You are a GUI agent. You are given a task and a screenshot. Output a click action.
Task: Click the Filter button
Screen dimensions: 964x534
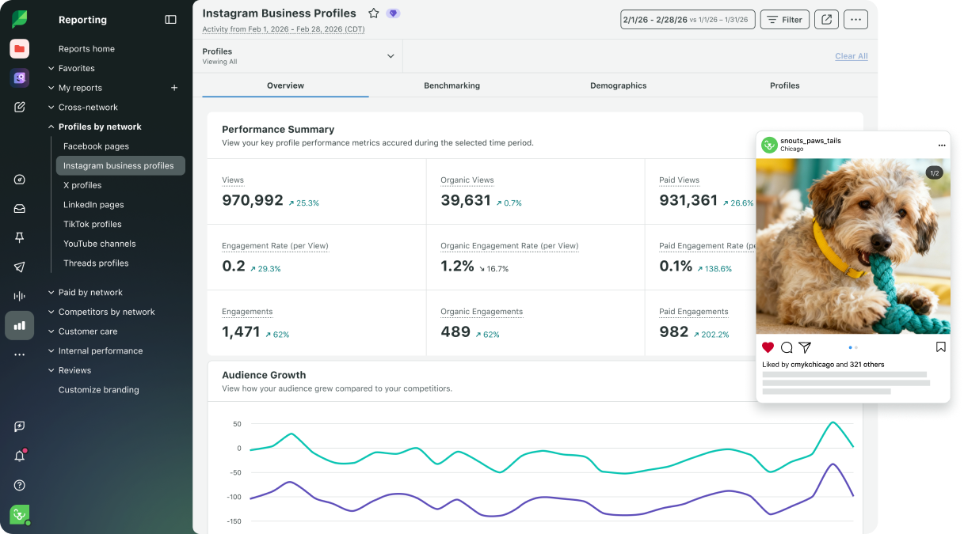pos(785,20)
